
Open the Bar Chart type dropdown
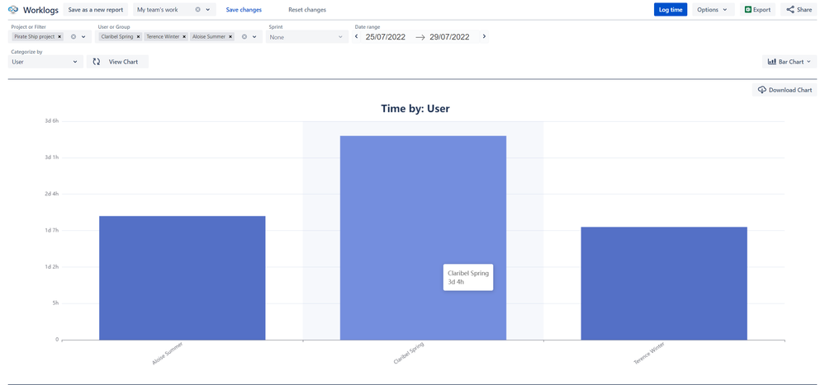(x=789, y=62)
